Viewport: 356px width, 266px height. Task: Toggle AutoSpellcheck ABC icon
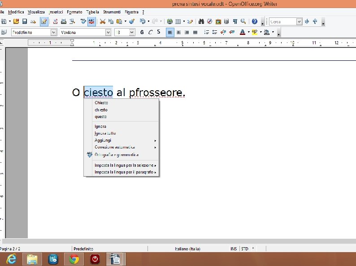[91, 21]
